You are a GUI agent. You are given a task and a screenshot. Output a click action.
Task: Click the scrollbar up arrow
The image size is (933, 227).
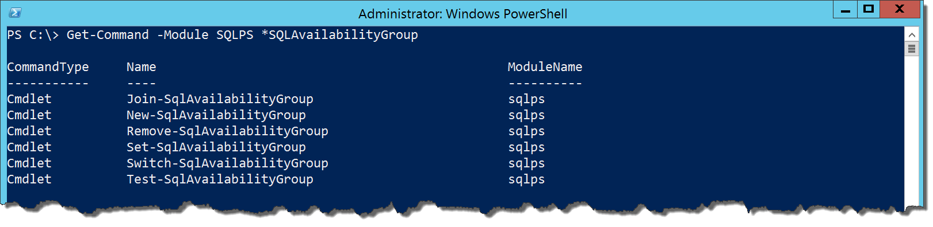tap(912, 35)
